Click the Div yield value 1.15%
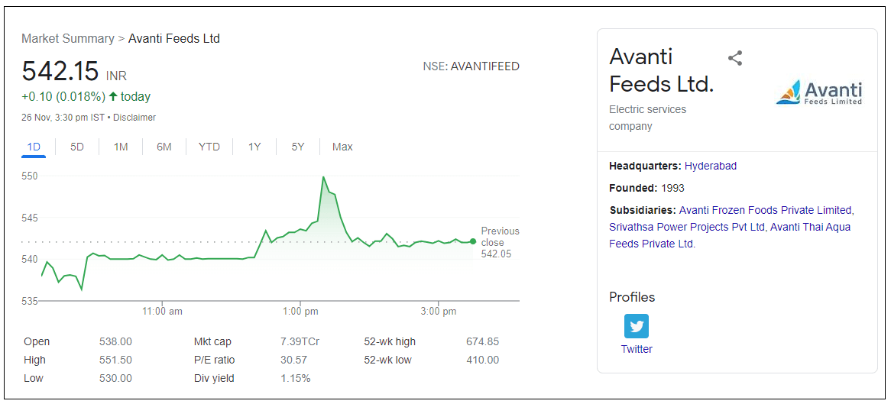The height and width of the screenshot is (404, 891). tap(296, 378)
